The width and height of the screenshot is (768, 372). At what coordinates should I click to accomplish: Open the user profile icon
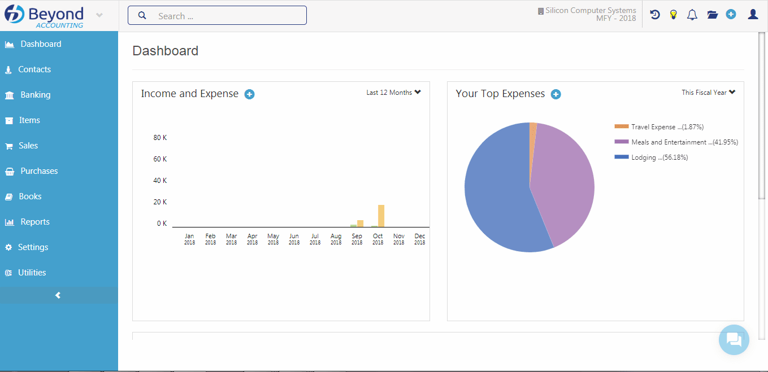click(x=753, y=15)
